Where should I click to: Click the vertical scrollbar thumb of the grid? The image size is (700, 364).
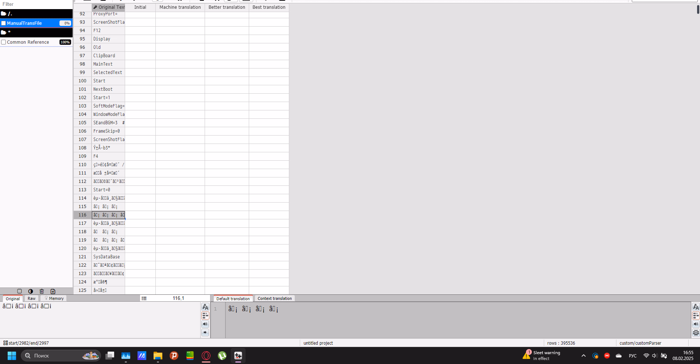[698, 9]
